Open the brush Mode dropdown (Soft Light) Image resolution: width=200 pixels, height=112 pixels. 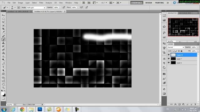tap(36, 7)
